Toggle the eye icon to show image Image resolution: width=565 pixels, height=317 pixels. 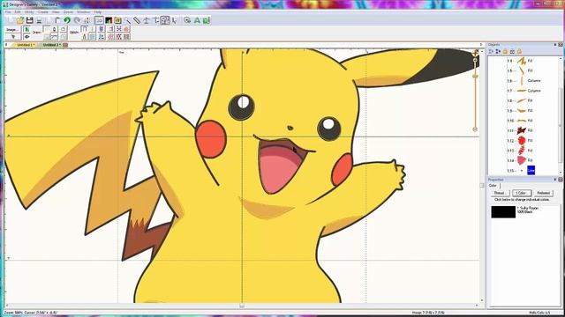click(27, 37)
